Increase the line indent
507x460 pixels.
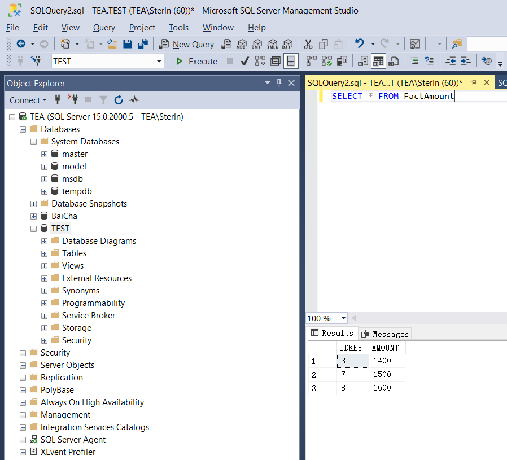coord(466,61)
